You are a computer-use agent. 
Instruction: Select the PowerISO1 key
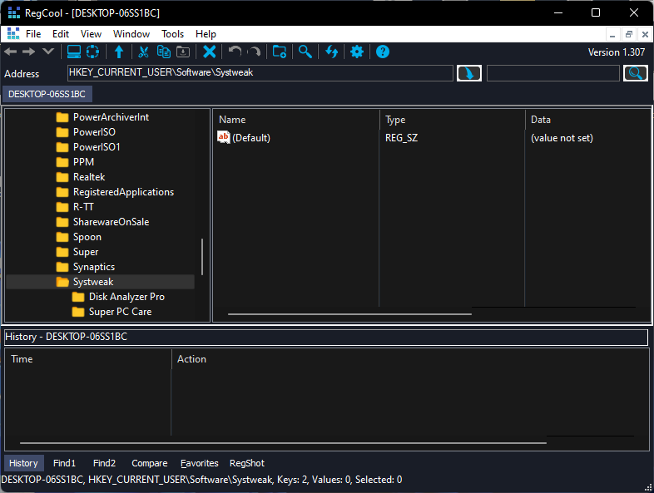[97, 147]
